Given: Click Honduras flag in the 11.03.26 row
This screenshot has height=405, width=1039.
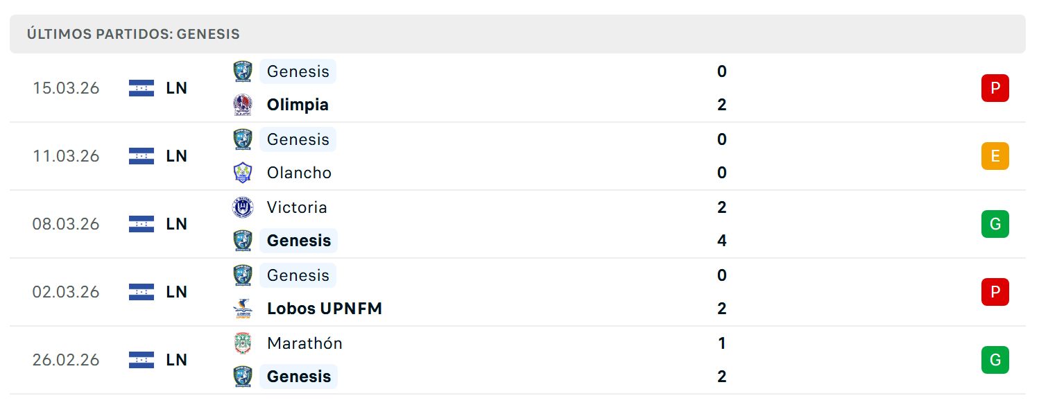Looking at the screenshot, I should click(141, 156).
